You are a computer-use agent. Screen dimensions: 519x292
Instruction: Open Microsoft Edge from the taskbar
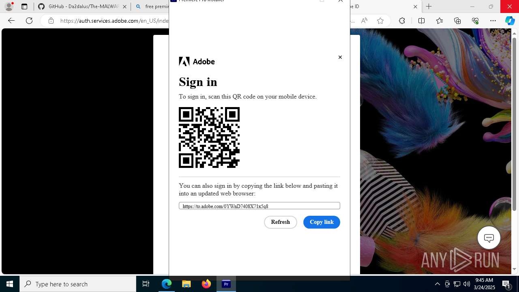167,284
